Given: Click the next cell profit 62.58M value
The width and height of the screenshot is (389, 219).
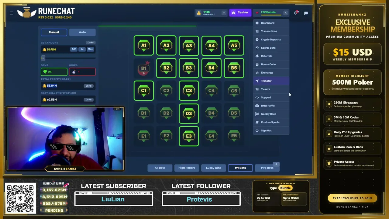Looking at the screenshot, I should [52, 99].
